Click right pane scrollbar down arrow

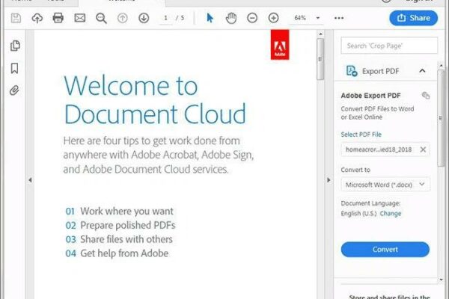coord(442,280)
